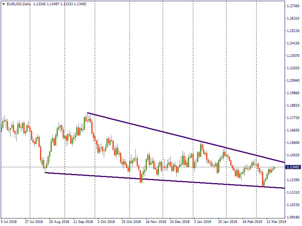Click the 12 Mar 2019 date label

pos(276,222)
